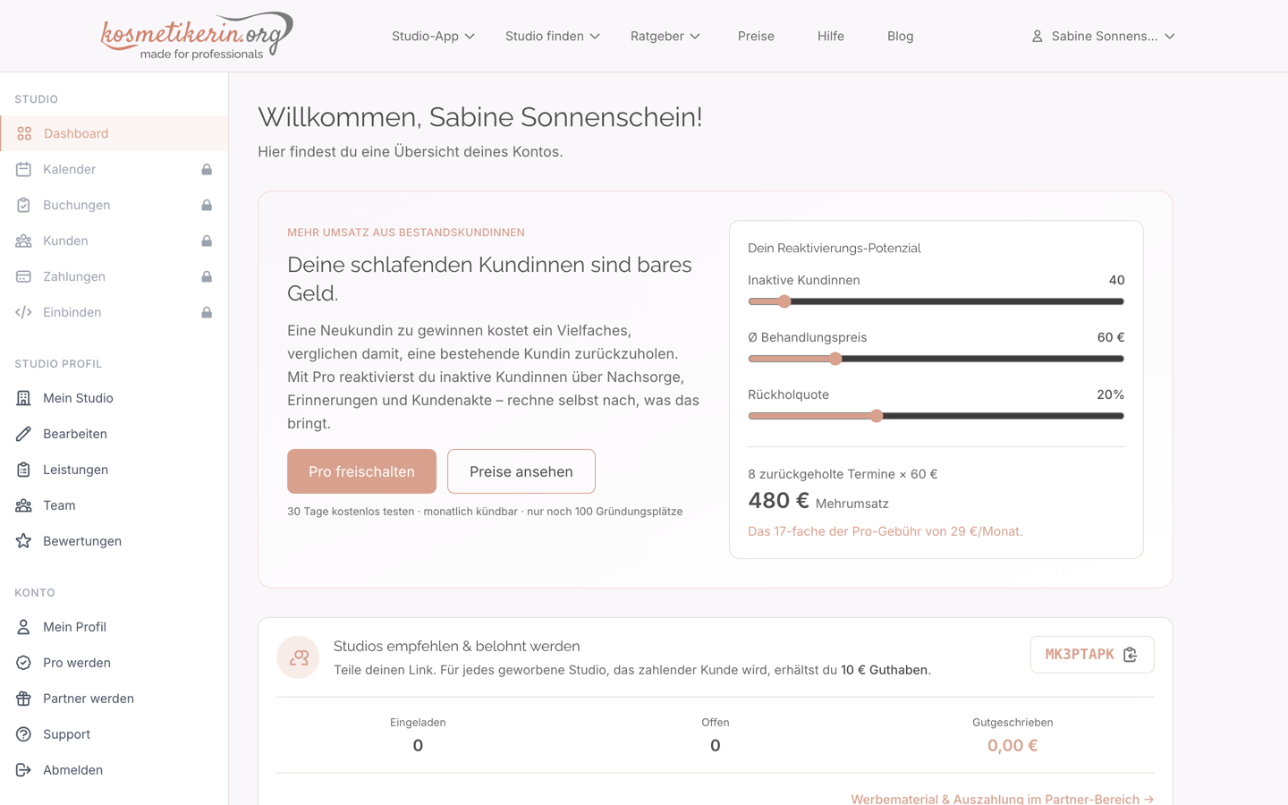Expand the Studio finden dropdown menu

click(552, 36)
